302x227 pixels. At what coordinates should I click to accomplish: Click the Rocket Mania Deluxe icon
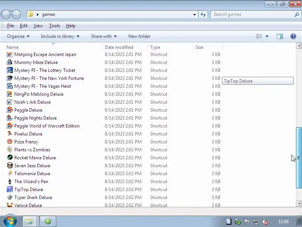10,157
